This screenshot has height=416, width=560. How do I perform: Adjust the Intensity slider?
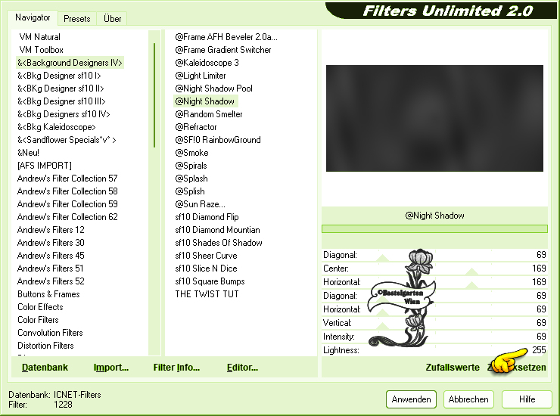pos(434,337)
